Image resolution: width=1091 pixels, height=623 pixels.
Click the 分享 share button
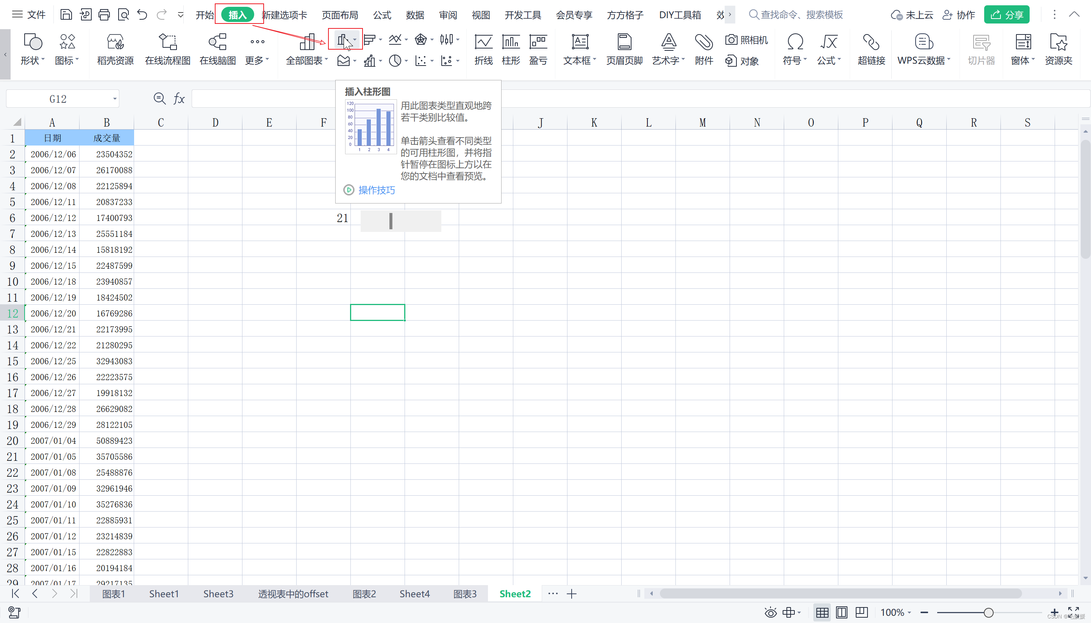click(x=1006, y=14)
